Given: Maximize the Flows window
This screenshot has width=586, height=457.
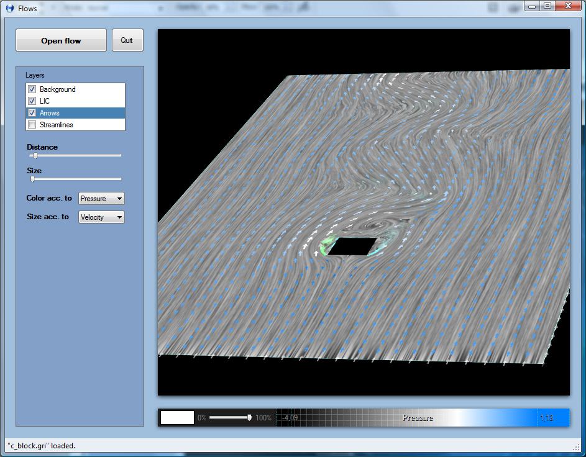Looking at the screenshot, I should pos(547,6).
